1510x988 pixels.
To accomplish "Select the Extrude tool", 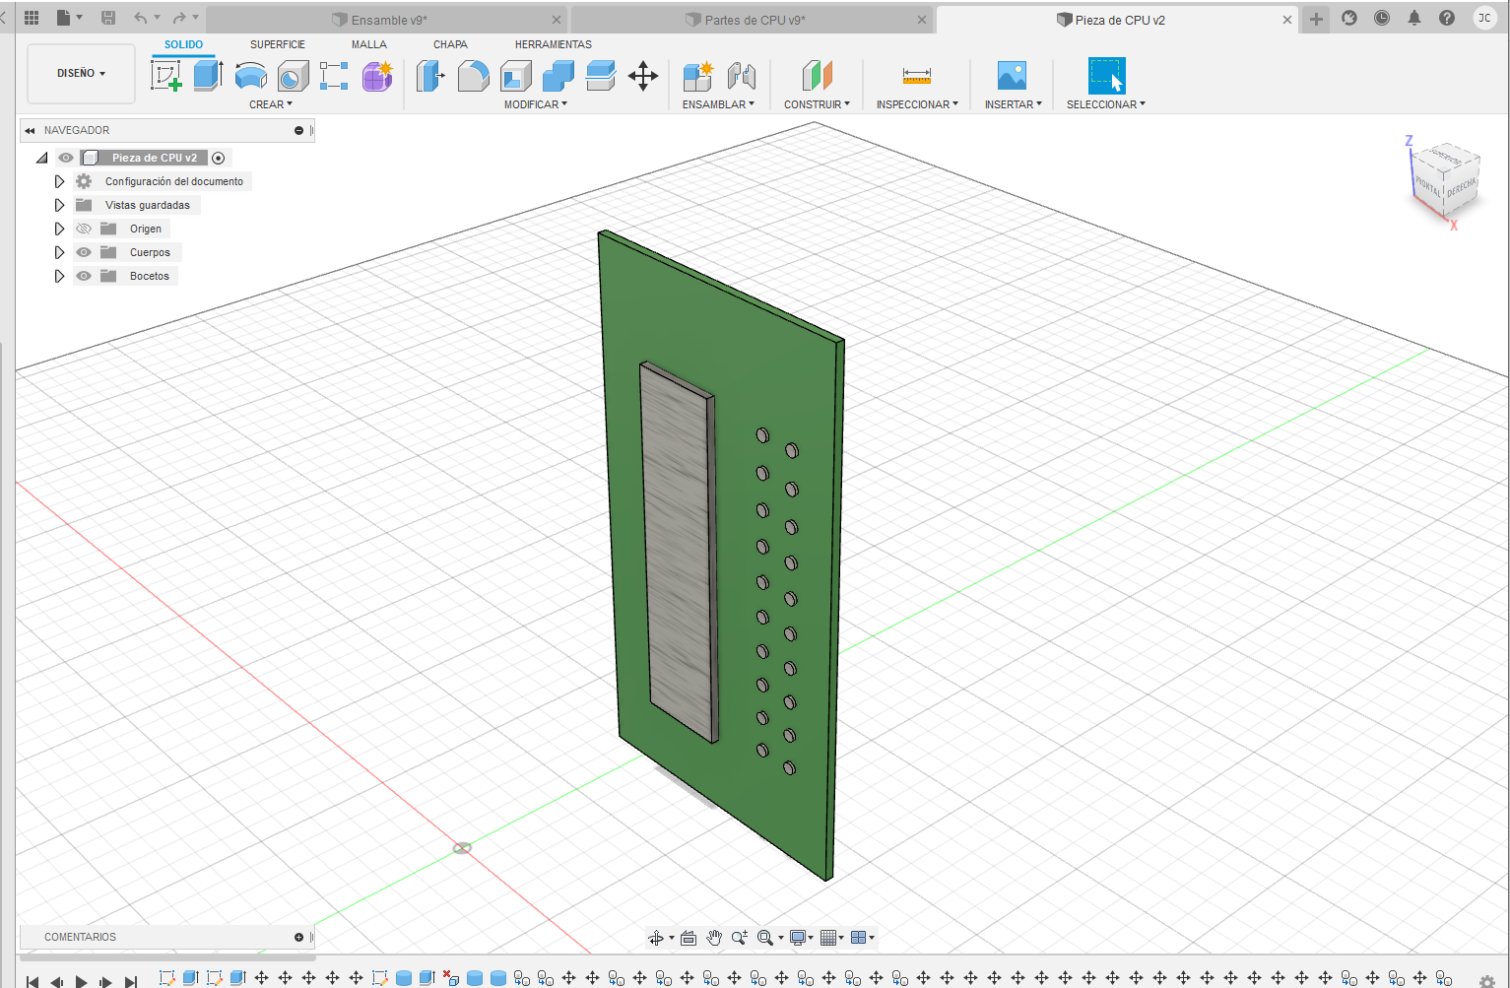I will (x=208, y=76).
